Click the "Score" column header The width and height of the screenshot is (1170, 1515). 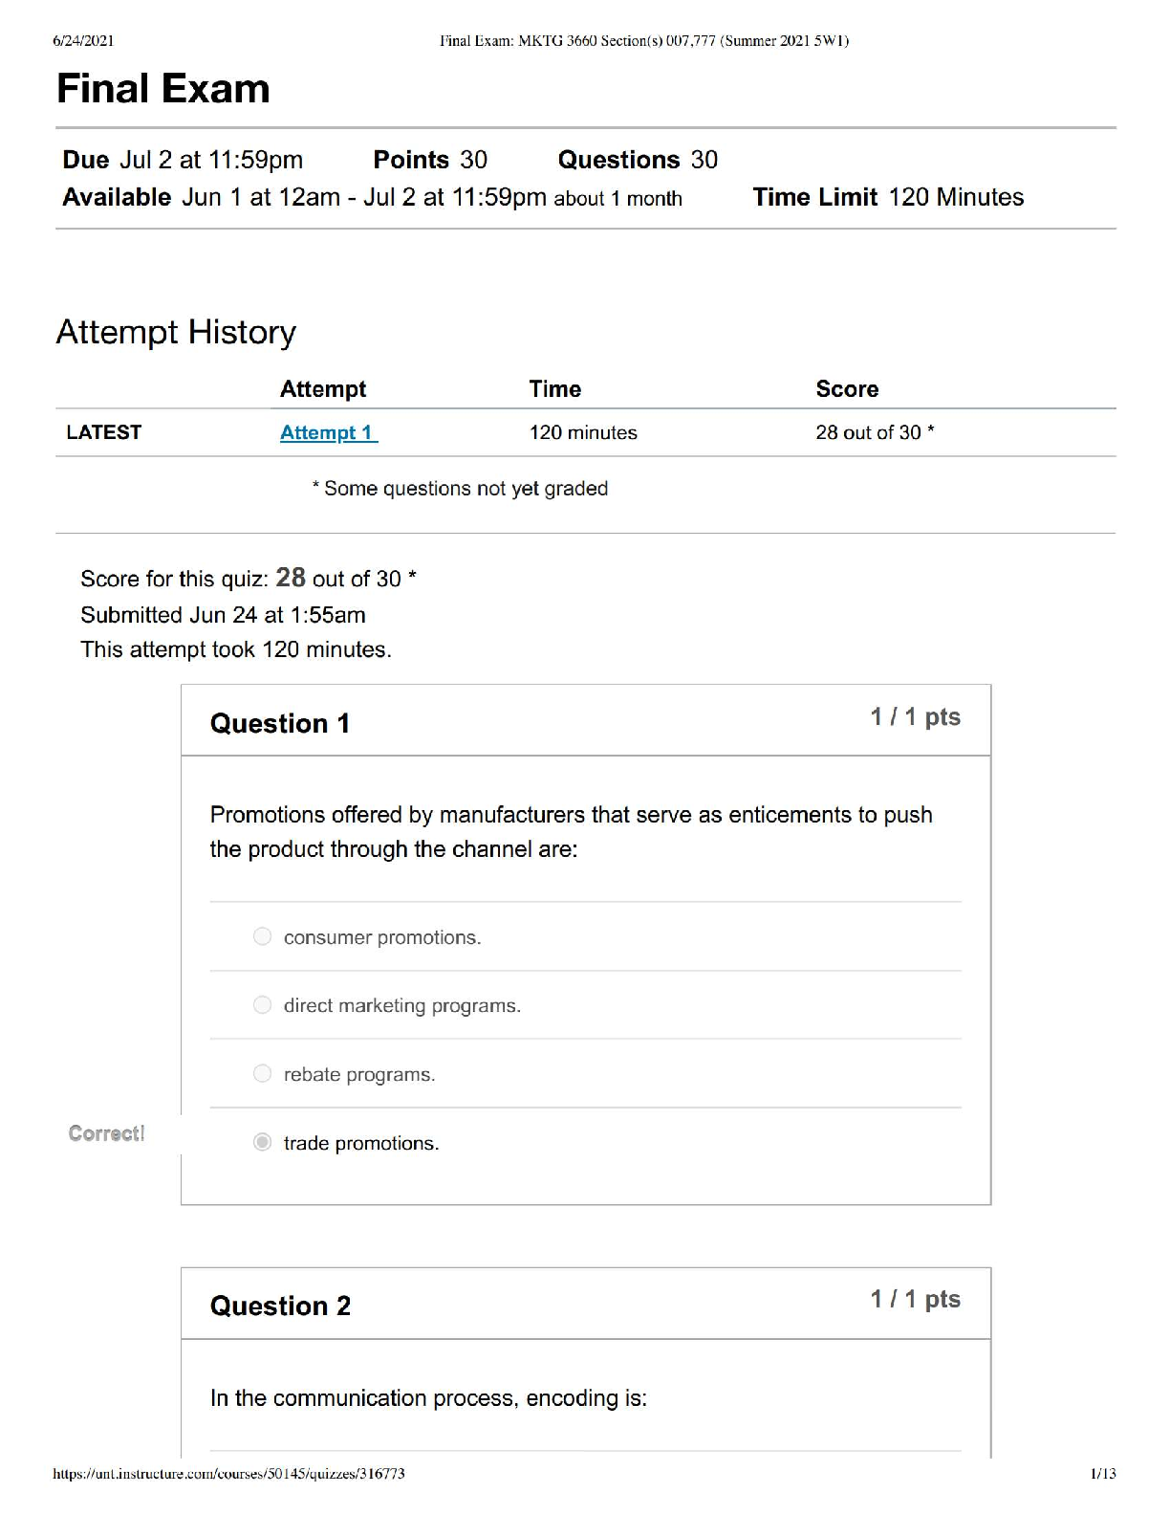[847, 389]
